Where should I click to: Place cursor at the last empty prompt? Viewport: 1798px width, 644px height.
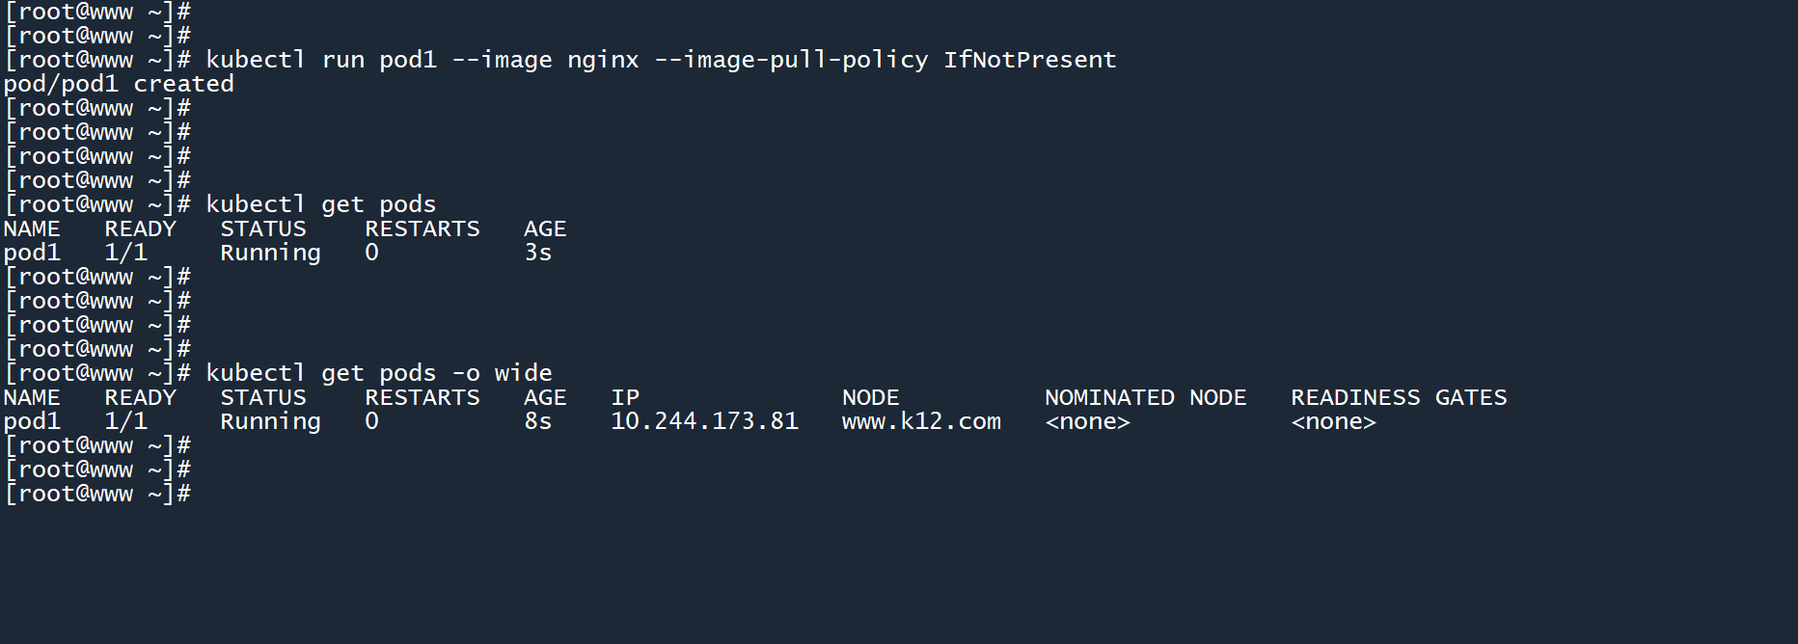coord(201,494)
